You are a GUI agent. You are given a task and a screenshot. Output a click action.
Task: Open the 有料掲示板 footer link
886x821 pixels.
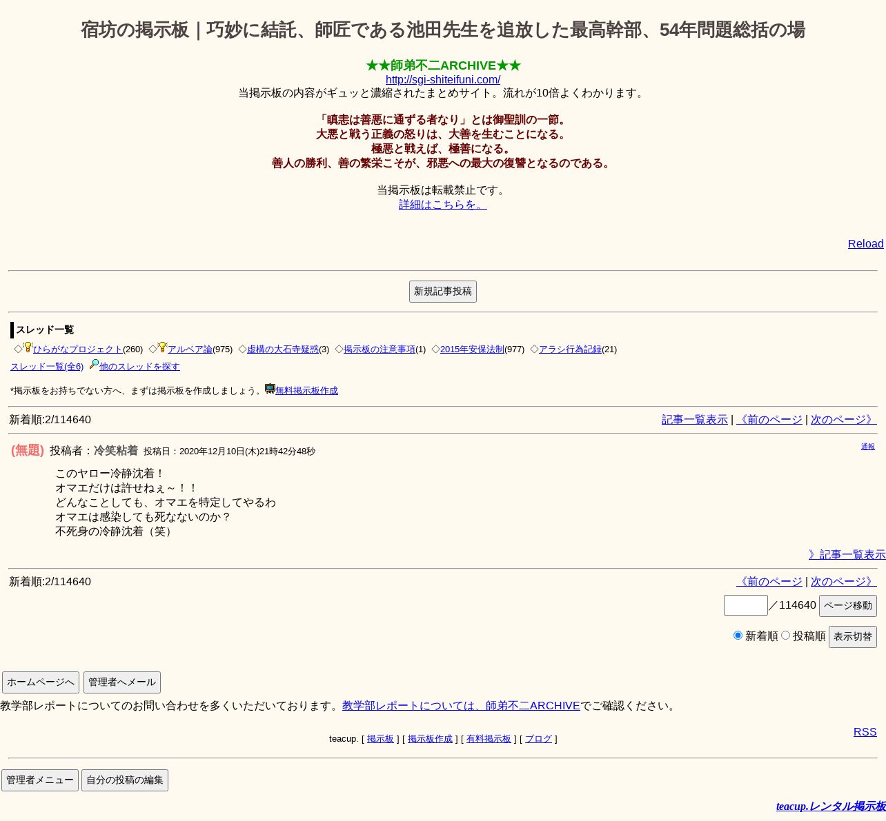click(489, 739)
